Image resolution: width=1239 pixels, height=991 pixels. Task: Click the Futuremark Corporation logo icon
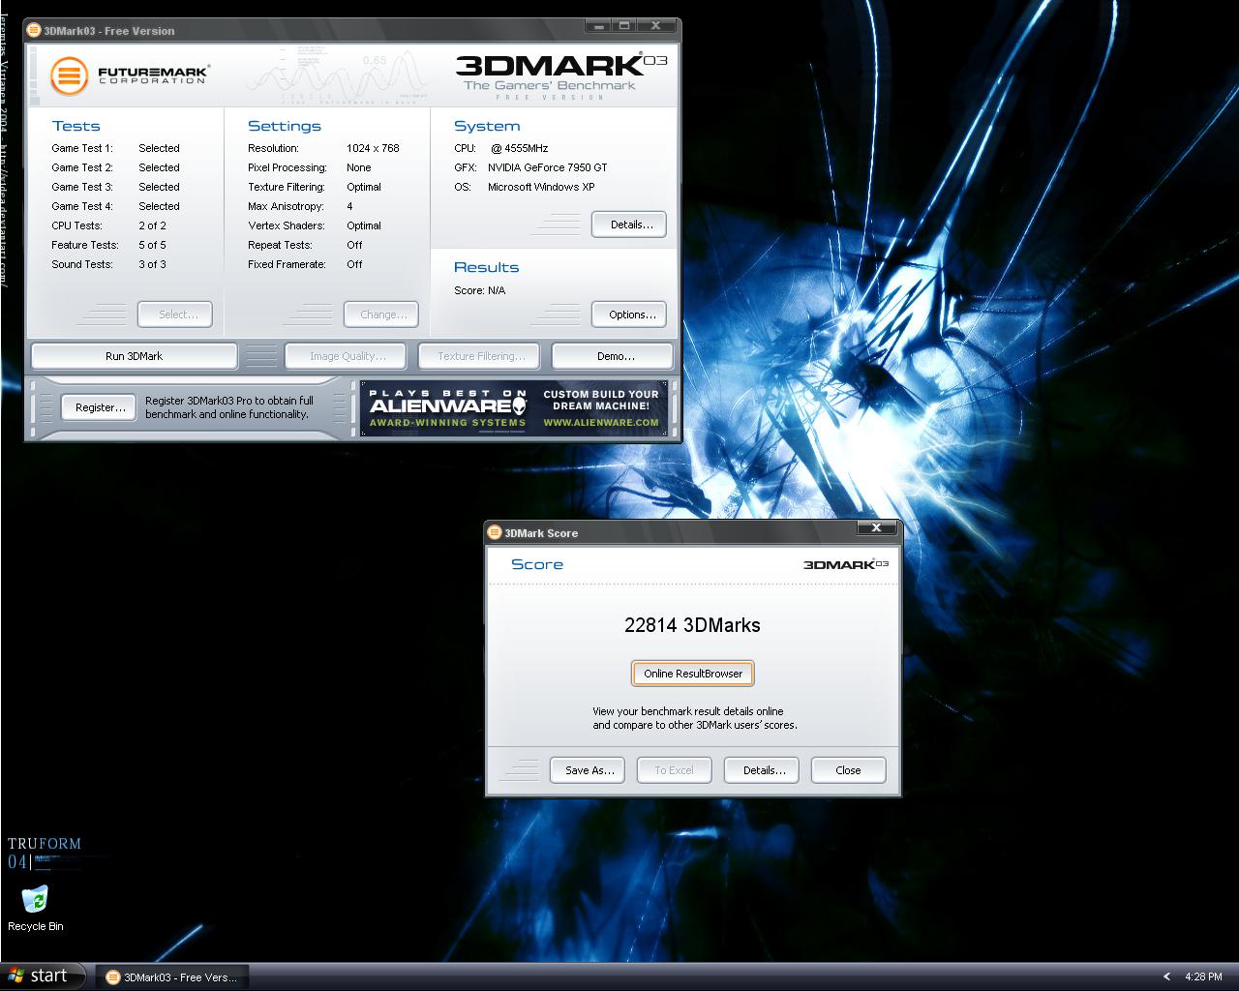point(70,75)
